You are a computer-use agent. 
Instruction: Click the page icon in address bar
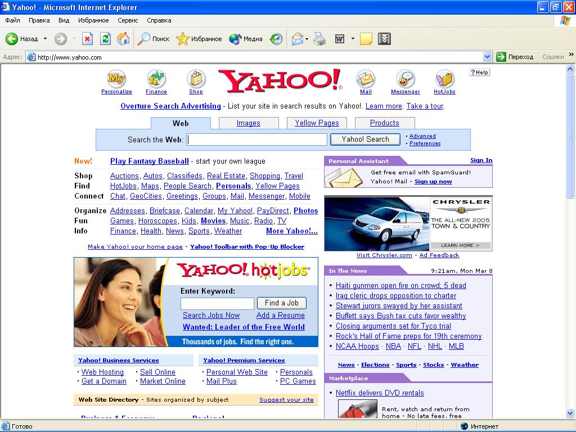[x=32, y=57]
